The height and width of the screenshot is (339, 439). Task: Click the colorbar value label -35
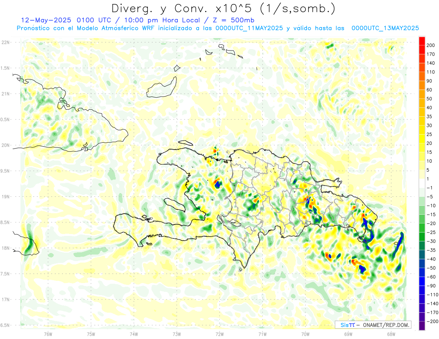tap(431, 250)
